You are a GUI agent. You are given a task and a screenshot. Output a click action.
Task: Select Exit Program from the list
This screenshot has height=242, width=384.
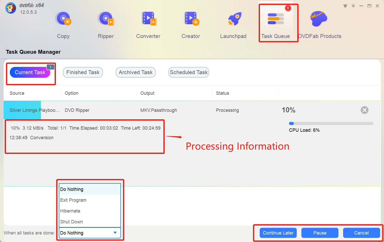pyautogui.click(x=90, y=200)
